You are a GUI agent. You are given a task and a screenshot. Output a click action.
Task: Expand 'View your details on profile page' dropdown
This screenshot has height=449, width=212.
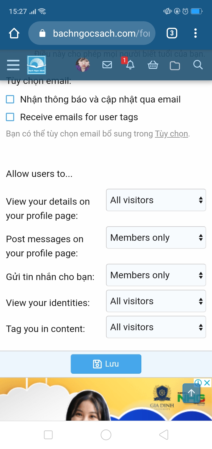point(156,200)
